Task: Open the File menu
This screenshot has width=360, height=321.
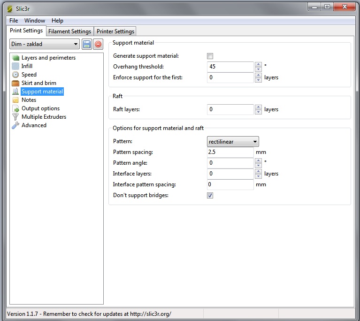Action: click(x=14, y=21)
